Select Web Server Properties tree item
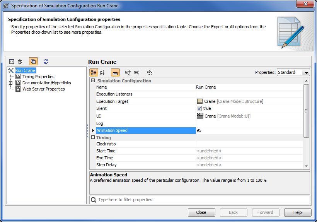Viewport: 317px width, 222px height. 44,89
